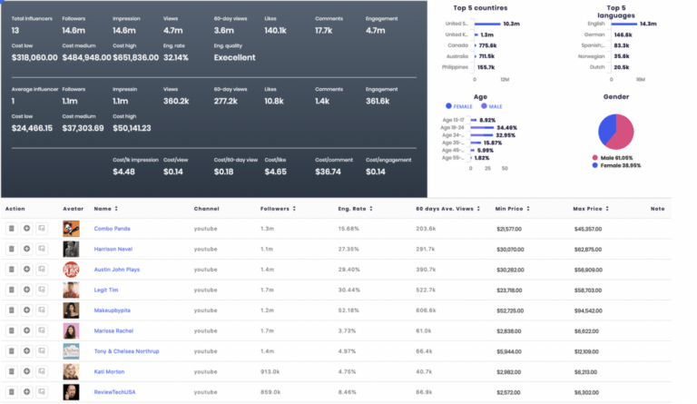Click the Action column header

tap(15, 209)
